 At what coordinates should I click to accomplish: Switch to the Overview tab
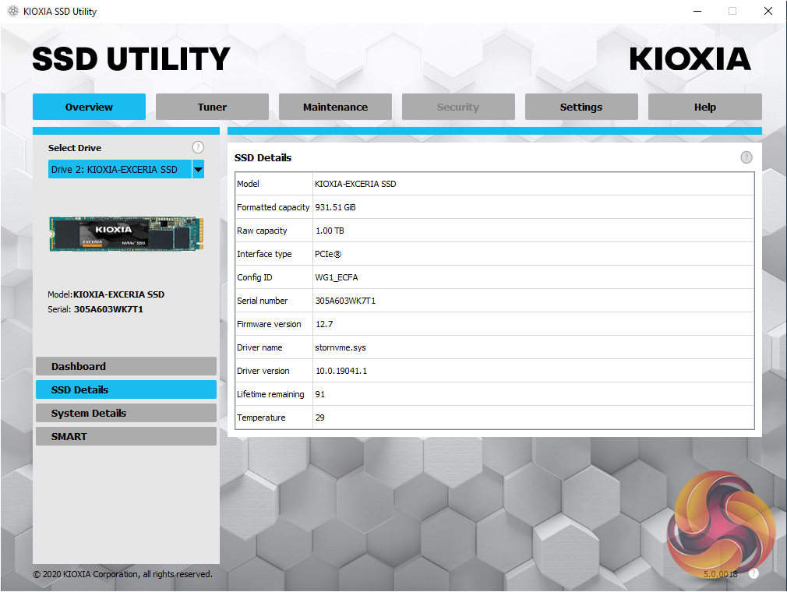pos(89,107)
